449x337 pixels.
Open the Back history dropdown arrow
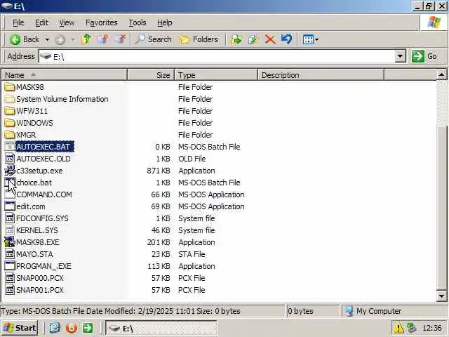coord(47,39)
